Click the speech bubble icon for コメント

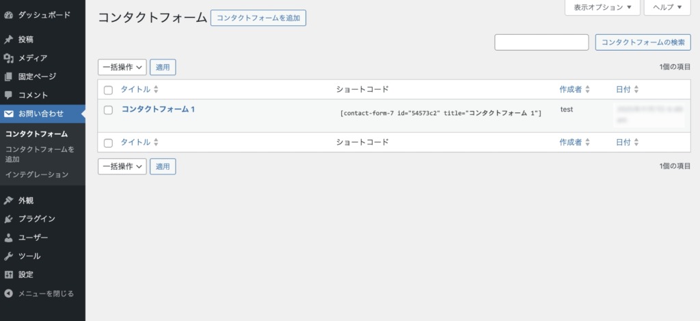[8, 95]
